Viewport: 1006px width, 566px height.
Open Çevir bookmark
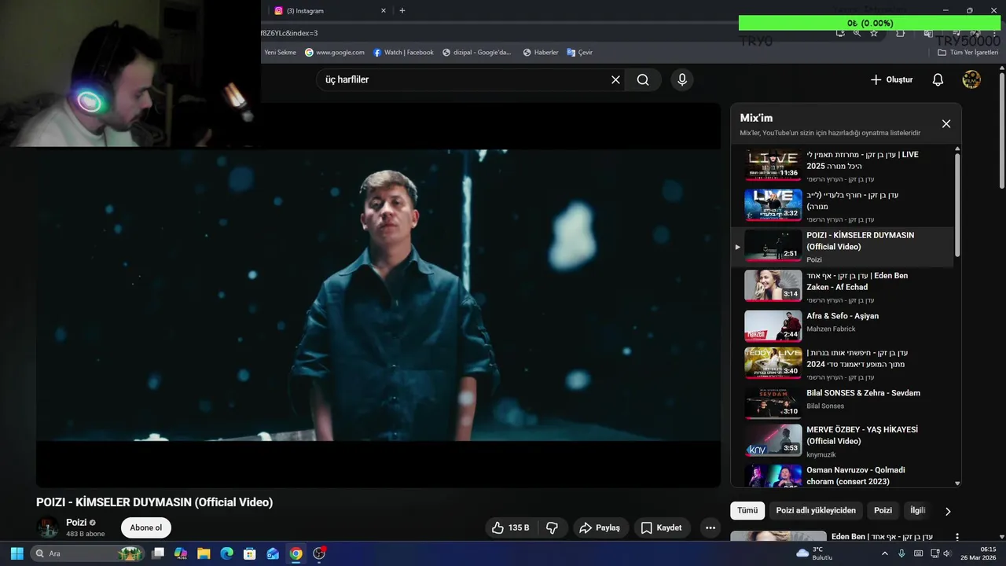580,53
